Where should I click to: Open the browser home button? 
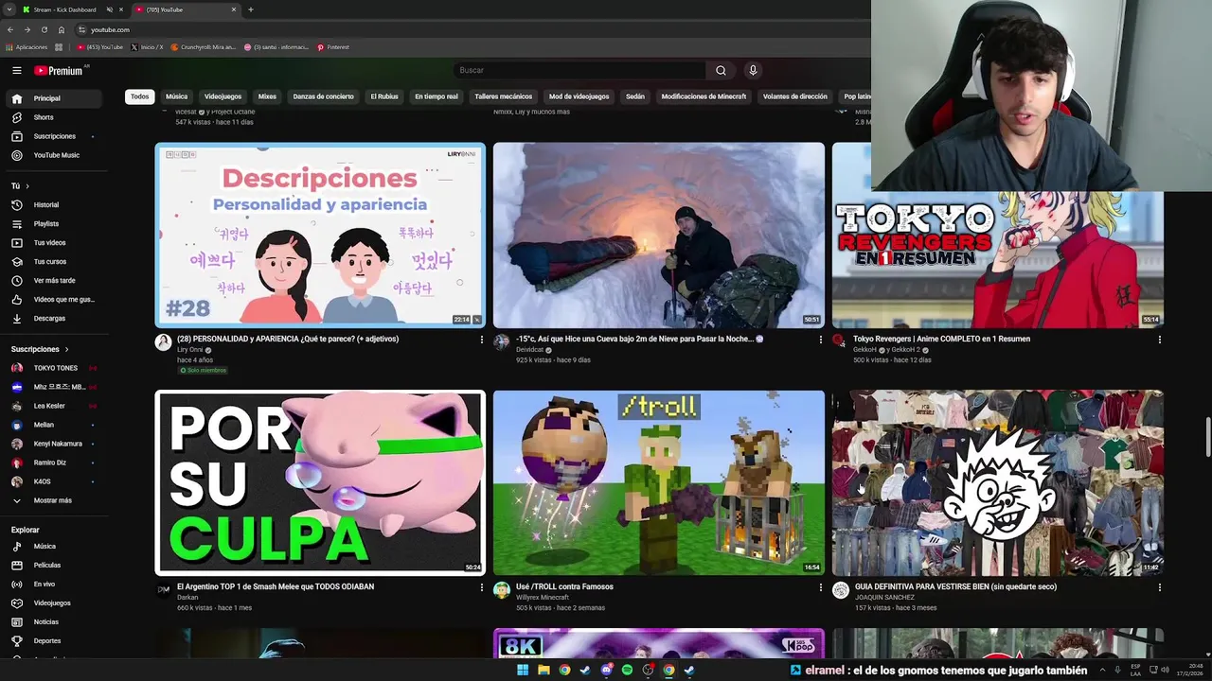62,29
